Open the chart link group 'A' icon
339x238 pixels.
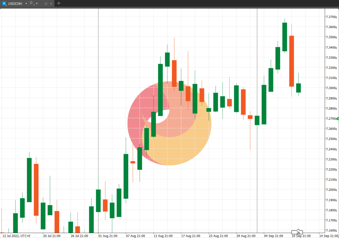point(4,3)
